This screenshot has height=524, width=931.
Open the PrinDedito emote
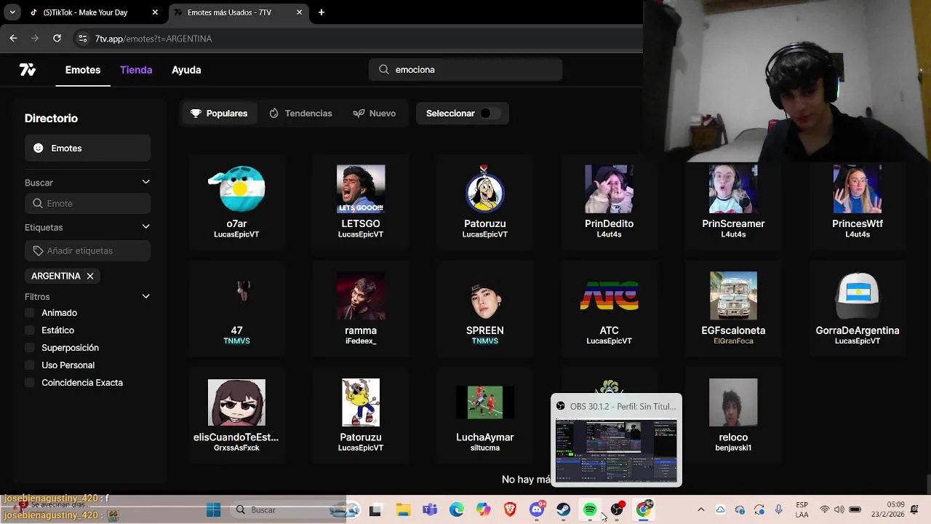pyautogui.click(x=609, y=202)
